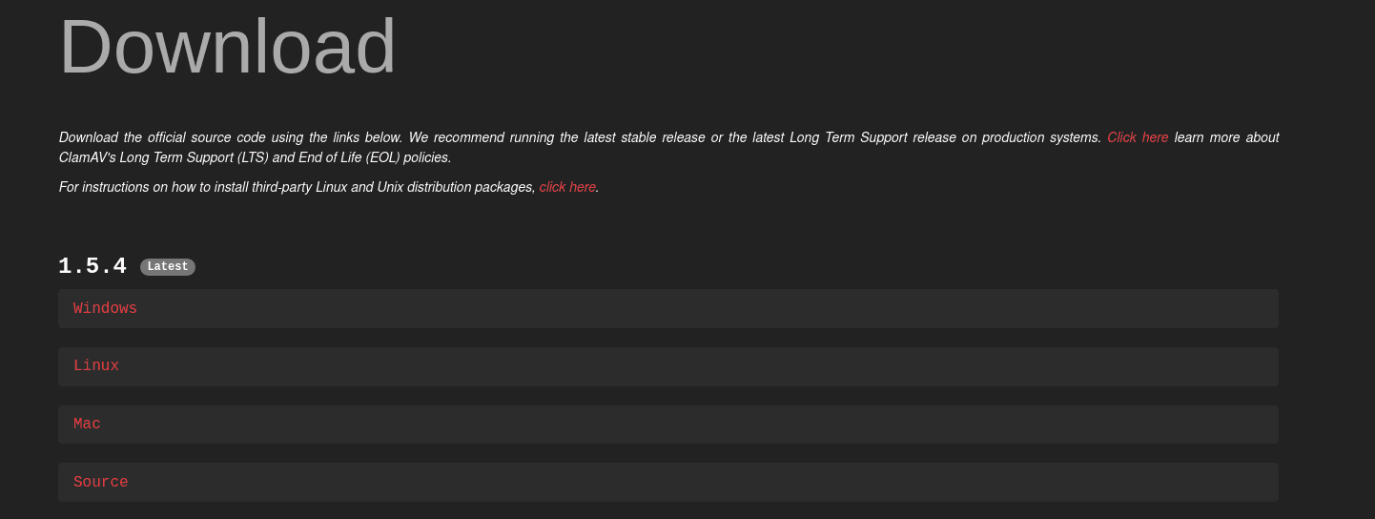Viewport: 1375px width, 519px height.
Task: Toggle open the Windows row for version 1.5.4
Action: click(x=667, y=308)
